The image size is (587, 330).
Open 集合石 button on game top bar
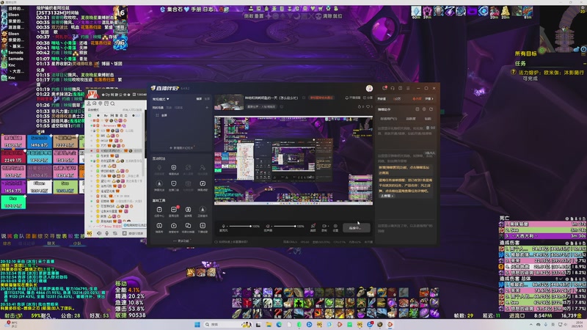[175, 9]
